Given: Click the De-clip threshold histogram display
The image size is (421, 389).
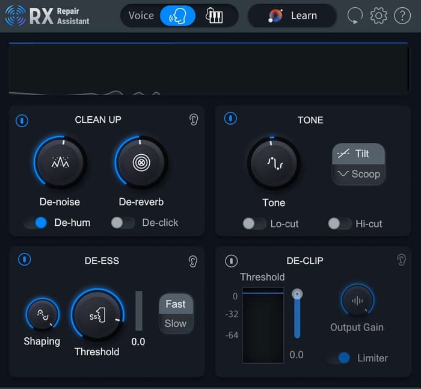Looking at the screenshot, I should point(263,325).
